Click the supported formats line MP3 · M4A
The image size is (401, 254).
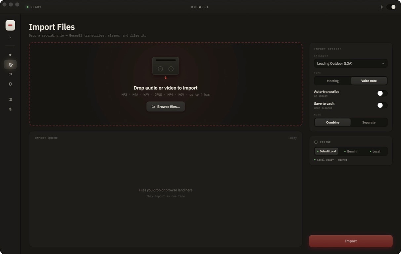pos(166,95)
